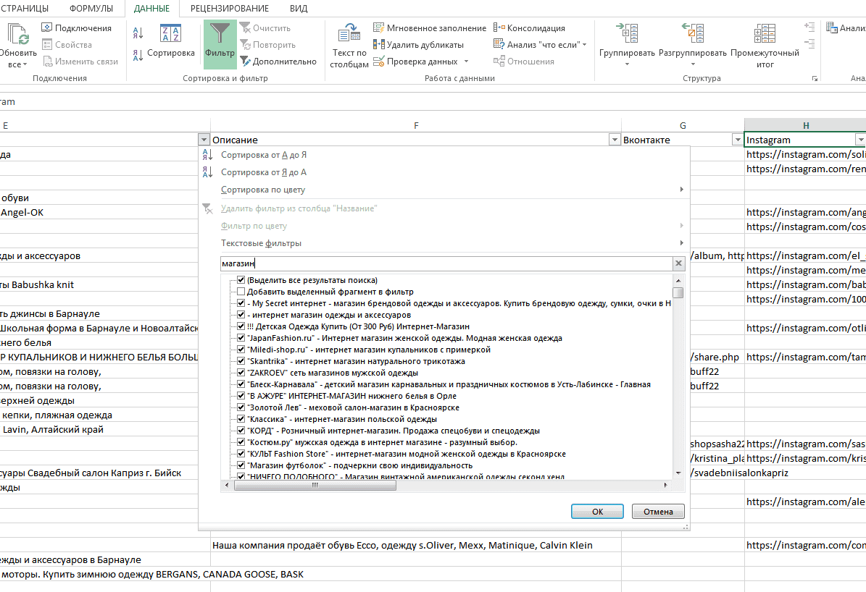Switch to РЕЦЕНЗИРОВАНИЕ tab
866x592 pixels.
230,8
